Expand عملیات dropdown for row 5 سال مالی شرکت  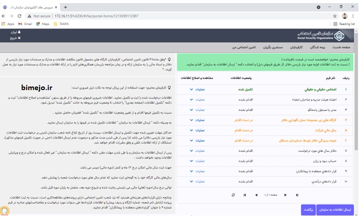point(197,131)
